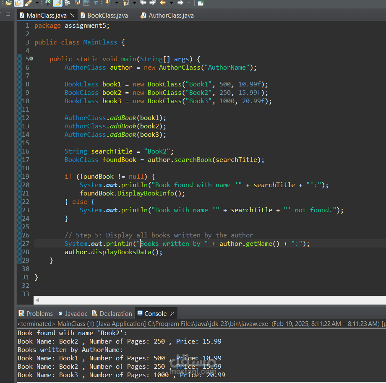Open dropdown beside Previous Annotation icon

tap(134, 3)
